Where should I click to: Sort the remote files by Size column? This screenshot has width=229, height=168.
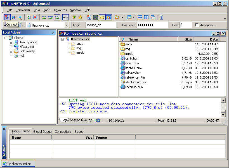tap(185, 39)
